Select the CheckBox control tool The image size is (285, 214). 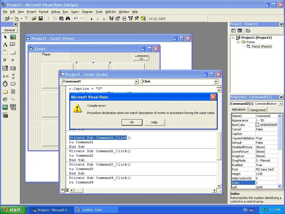pos(5,60)
